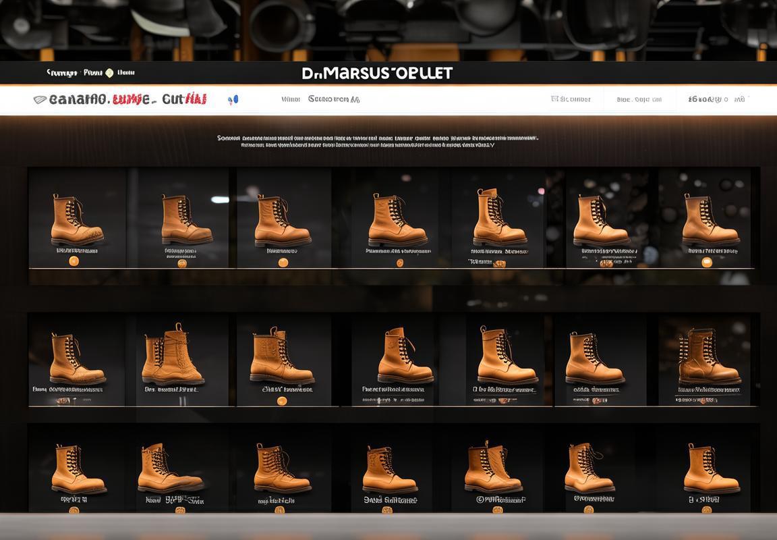Screen dimensions: 777x540
Task: Tap the orange badge under the seventh bottom-row boot
Action: pyautogui.click(x=707, y=510)
